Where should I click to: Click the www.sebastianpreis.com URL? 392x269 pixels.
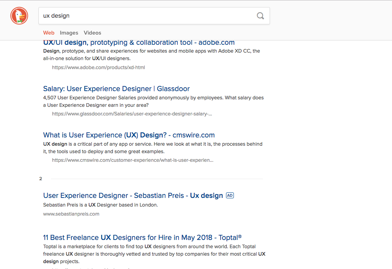pyautogui.click(x=71, y=214)
